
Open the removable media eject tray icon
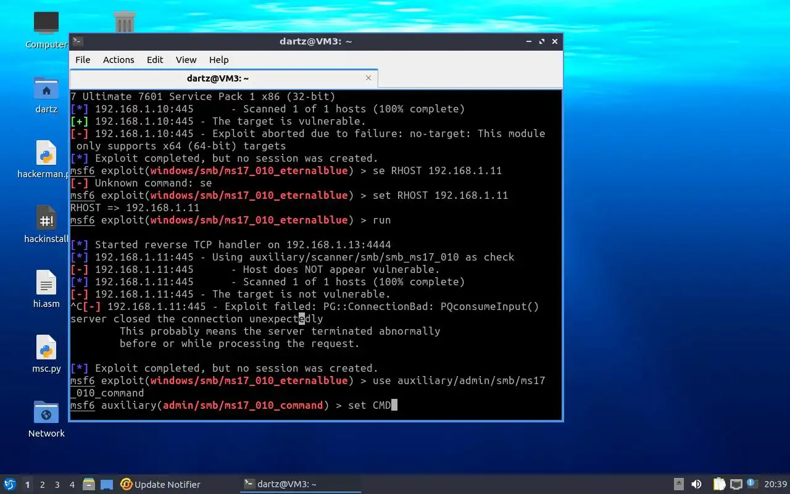click(x=679, y=484)
